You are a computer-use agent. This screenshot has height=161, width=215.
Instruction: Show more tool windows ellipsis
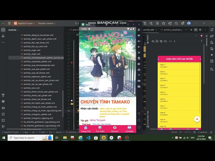coord(3,42)
